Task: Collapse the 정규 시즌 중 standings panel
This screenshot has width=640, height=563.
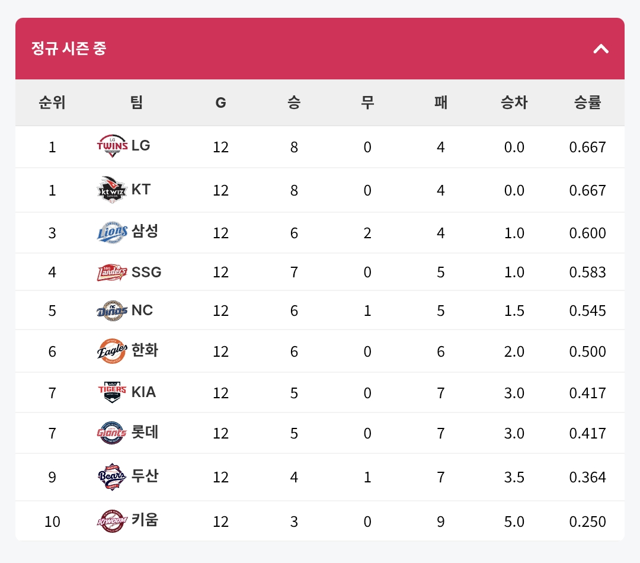Action: (x=601, y=49)
